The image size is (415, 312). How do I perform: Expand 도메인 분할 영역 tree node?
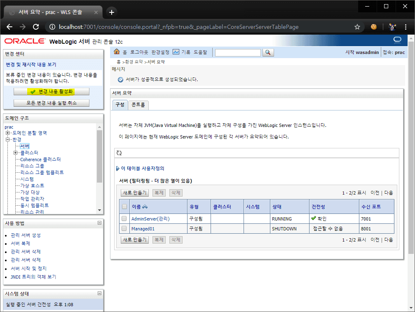click(x=8, y=133)
